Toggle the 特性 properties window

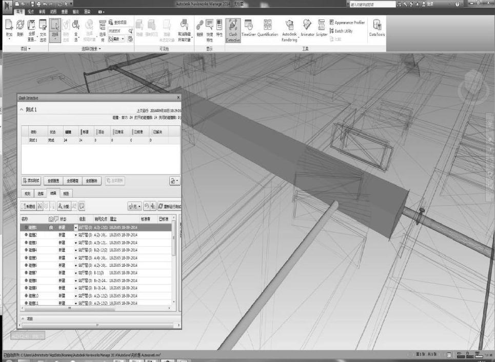[x=220, y=28]
